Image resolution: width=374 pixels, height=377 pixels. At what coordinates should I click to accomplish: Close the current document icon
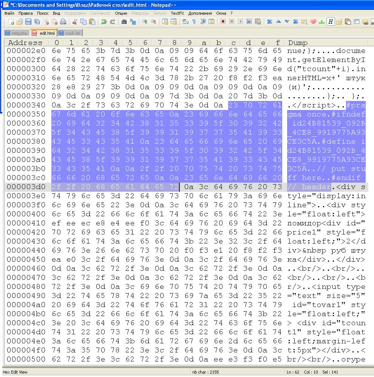tap(46, 22)
